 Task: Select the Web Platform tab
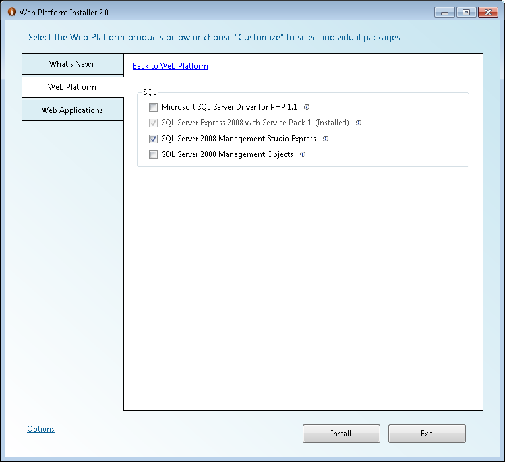click(73, 87)
